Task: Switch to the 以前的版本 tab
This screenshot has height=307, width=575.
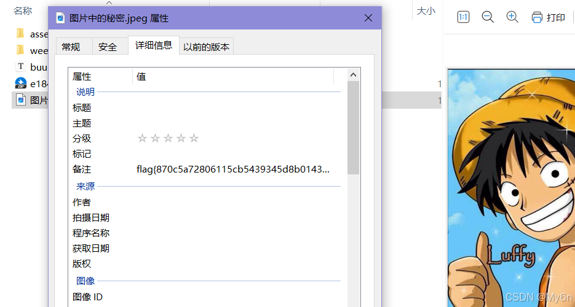Action: 207,47
